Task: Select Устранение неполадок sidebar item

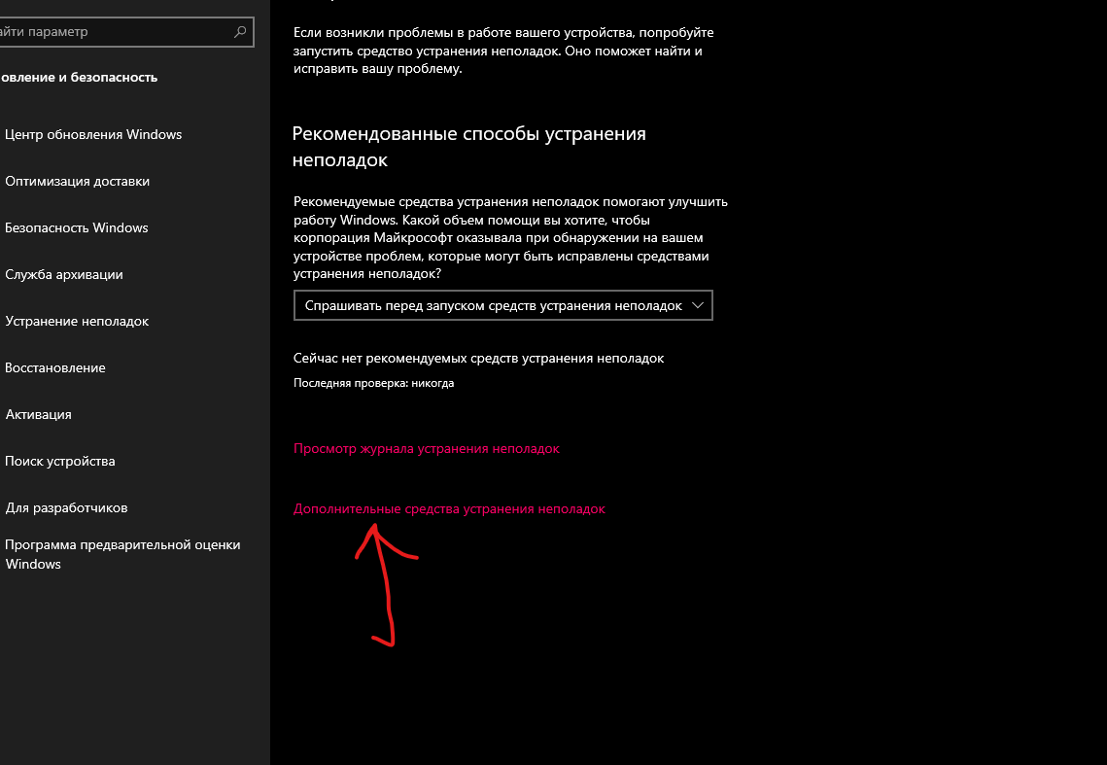Action: (77, 321)
